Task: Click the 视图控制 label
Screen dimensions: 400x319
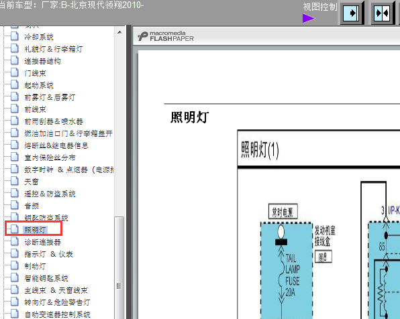Action: click(320, 7)
